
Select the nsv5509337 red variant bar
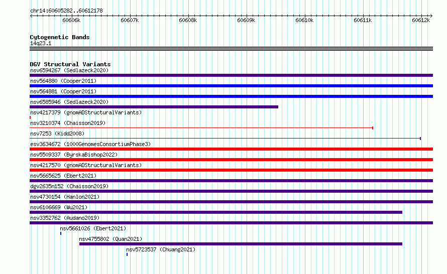pos(231,160)
